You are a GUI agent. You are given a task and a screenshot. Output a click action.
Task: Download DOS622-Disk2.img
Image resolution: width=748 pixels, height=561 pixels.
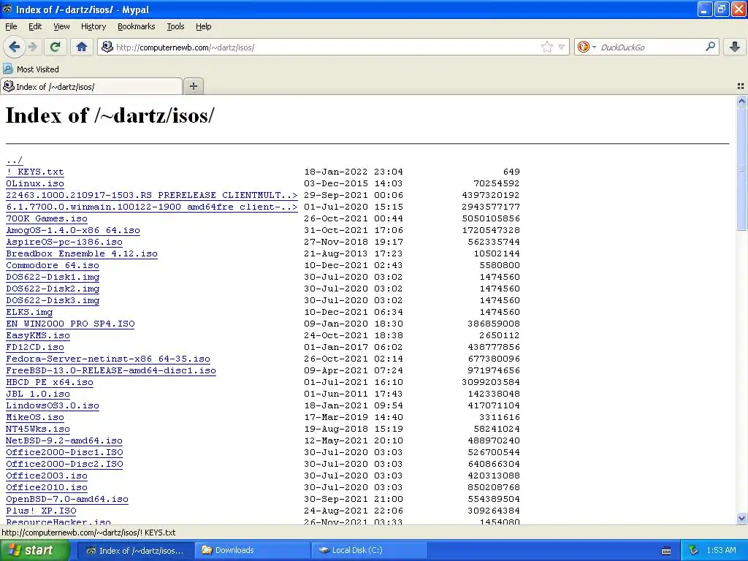pyautogui.click(x=53, y=289)
